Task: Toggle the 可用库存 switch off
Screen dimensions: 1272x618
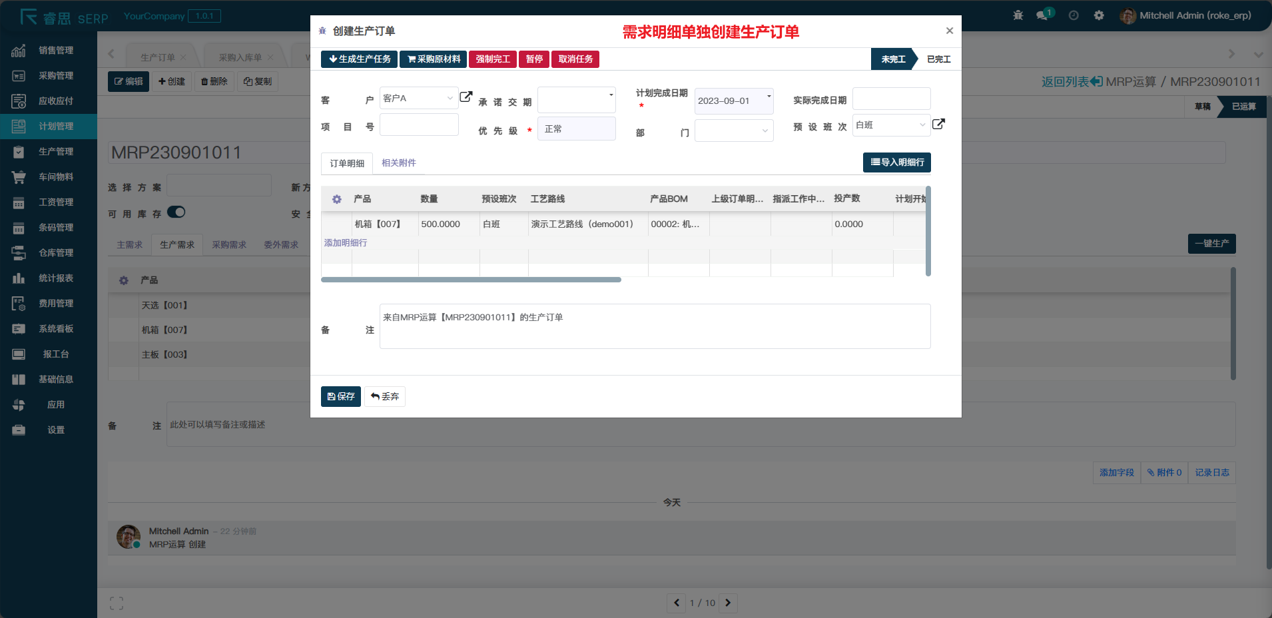Action: click(x=174, y=212)
